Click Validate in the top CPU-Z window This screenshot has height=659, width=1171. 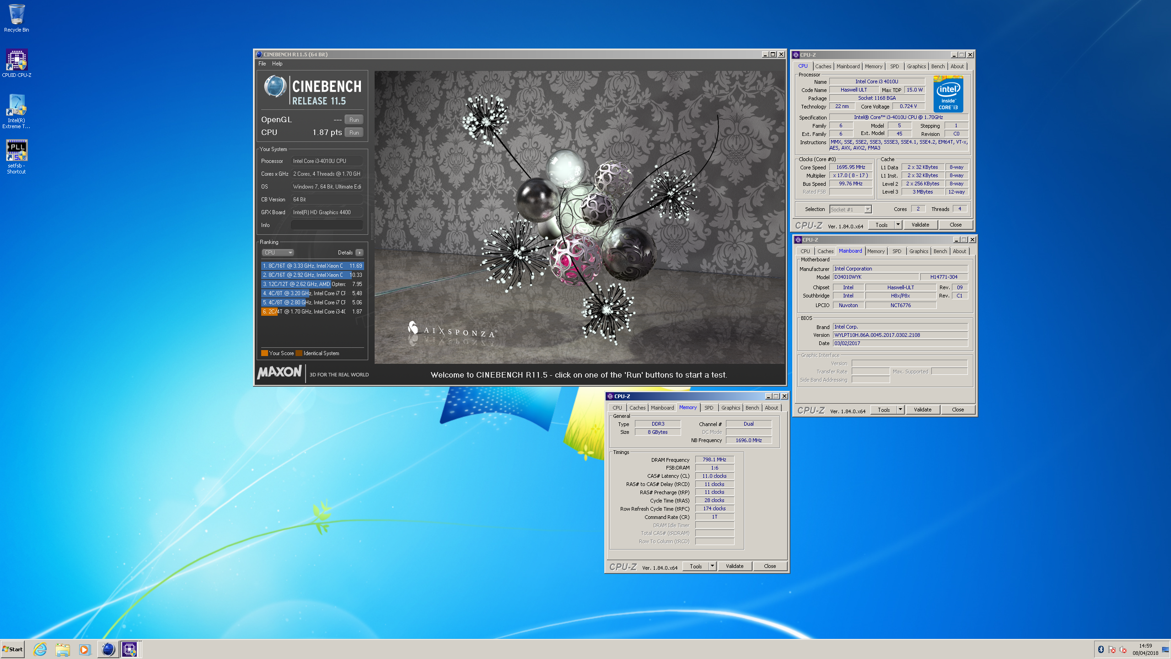[x=920, y=225]
